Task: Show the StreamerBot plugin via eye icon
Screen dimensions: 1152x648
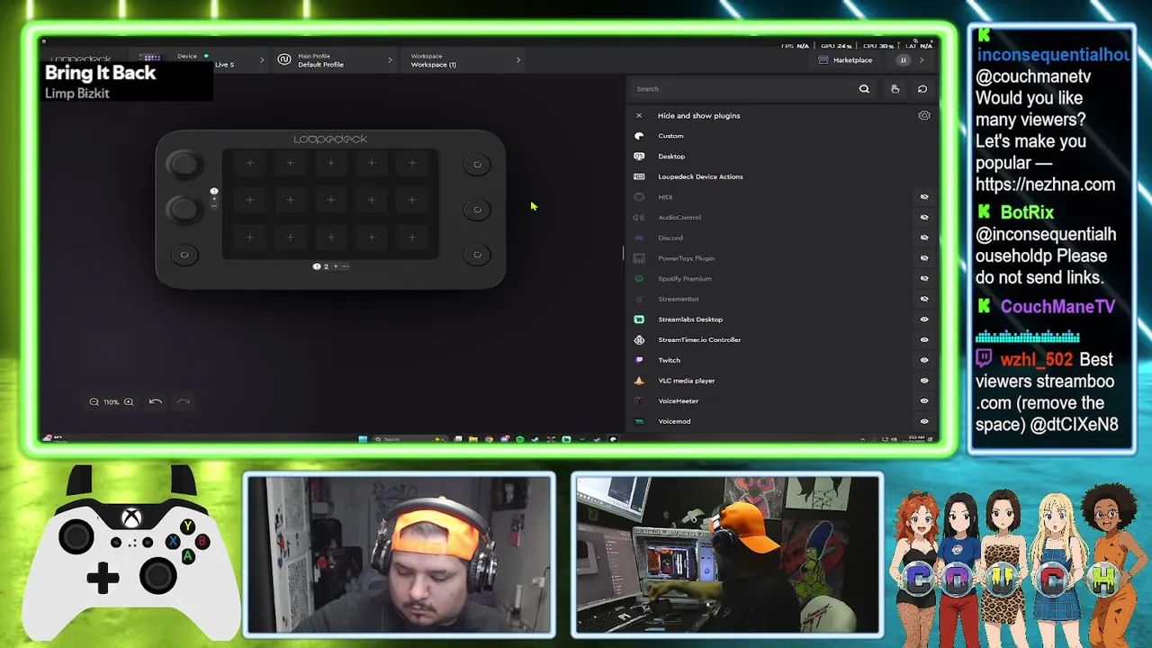Action: coord(923,299)
